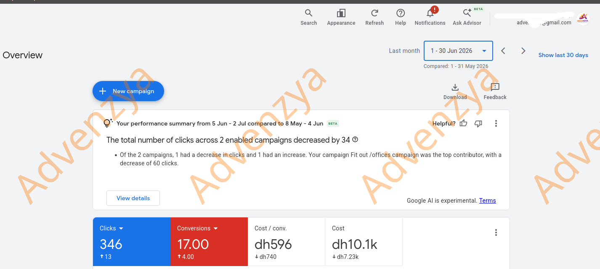Follow the Show last 30 days link
The height and width of the screenshot is (269, 600).
[563, 55]
